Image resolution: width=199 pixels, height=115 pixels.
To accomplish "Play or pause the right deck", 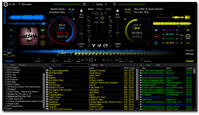I will (x=156, y=30).
